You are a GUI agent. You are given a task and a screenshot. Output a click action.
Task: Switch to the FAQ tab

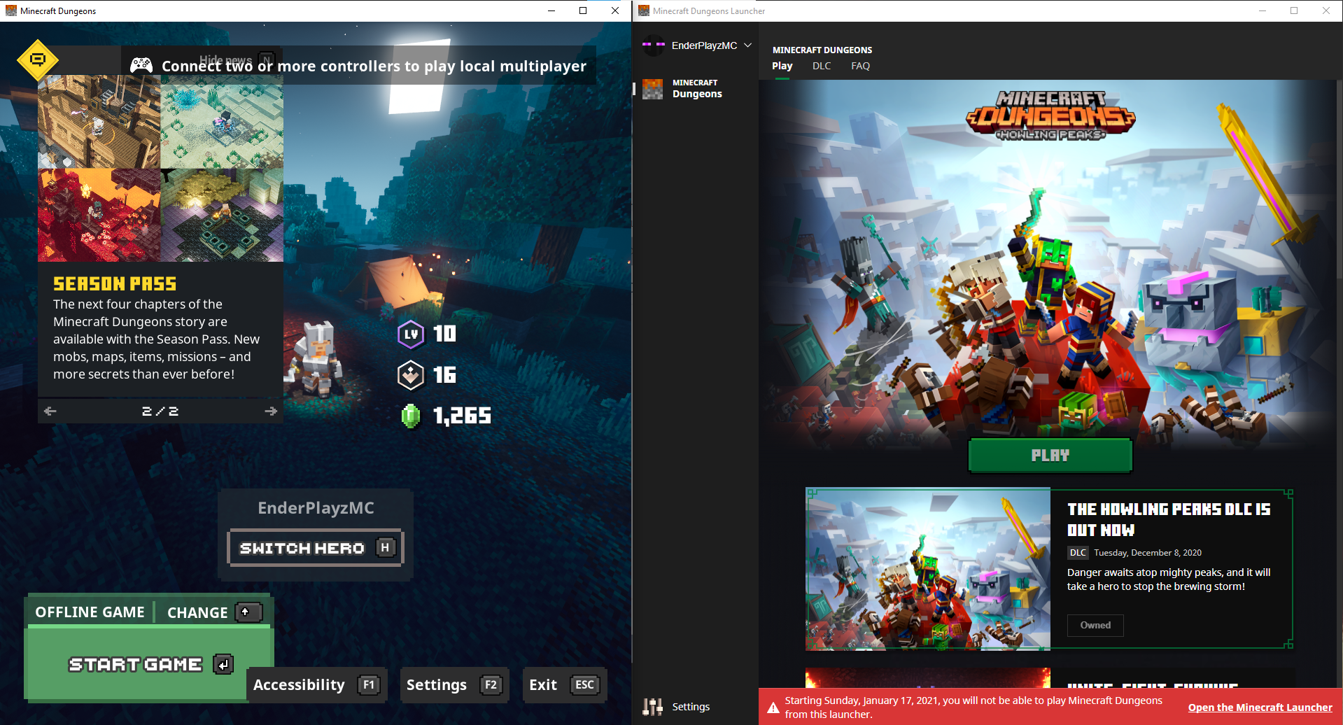[x=861, y=66]
